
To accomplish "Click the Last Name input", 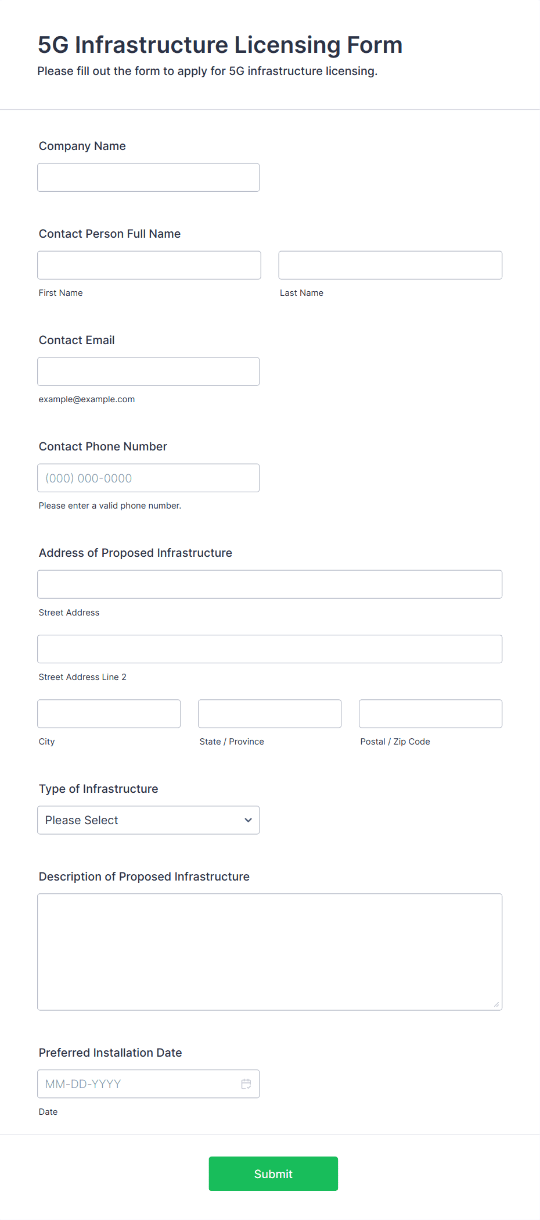I will [390, 265].
